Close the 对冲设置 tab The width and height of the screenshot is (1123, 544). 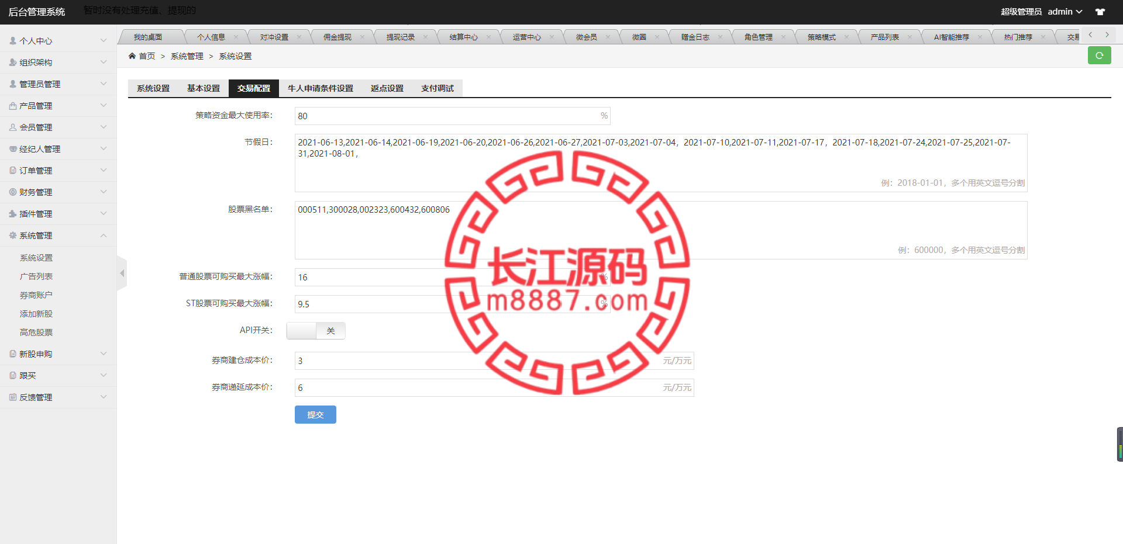point(299,37)
